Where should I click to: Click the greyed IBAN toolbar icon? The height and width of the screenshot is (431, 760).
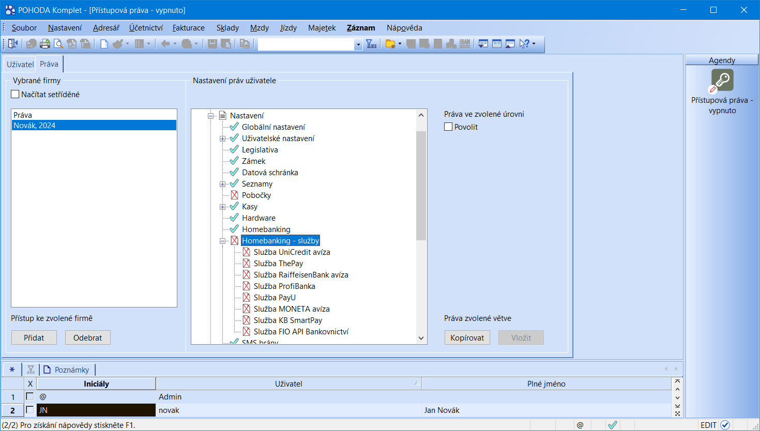[x=465, y=44]
